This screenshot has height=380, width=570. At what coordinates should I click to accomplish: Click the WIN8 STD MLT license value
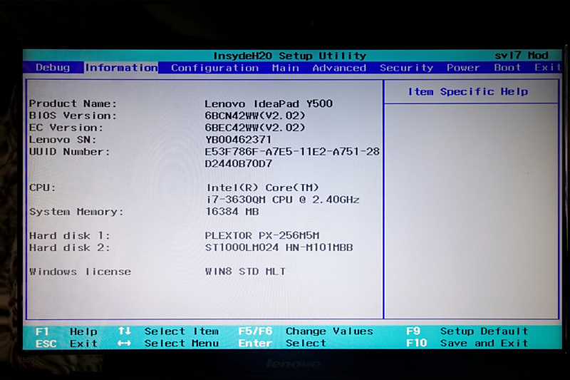coord(245,272)
